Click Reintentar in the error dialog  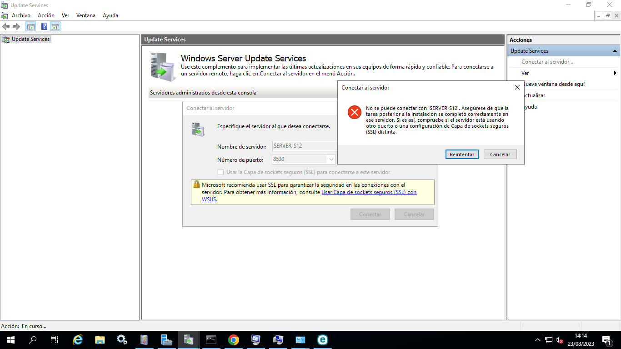462,155
